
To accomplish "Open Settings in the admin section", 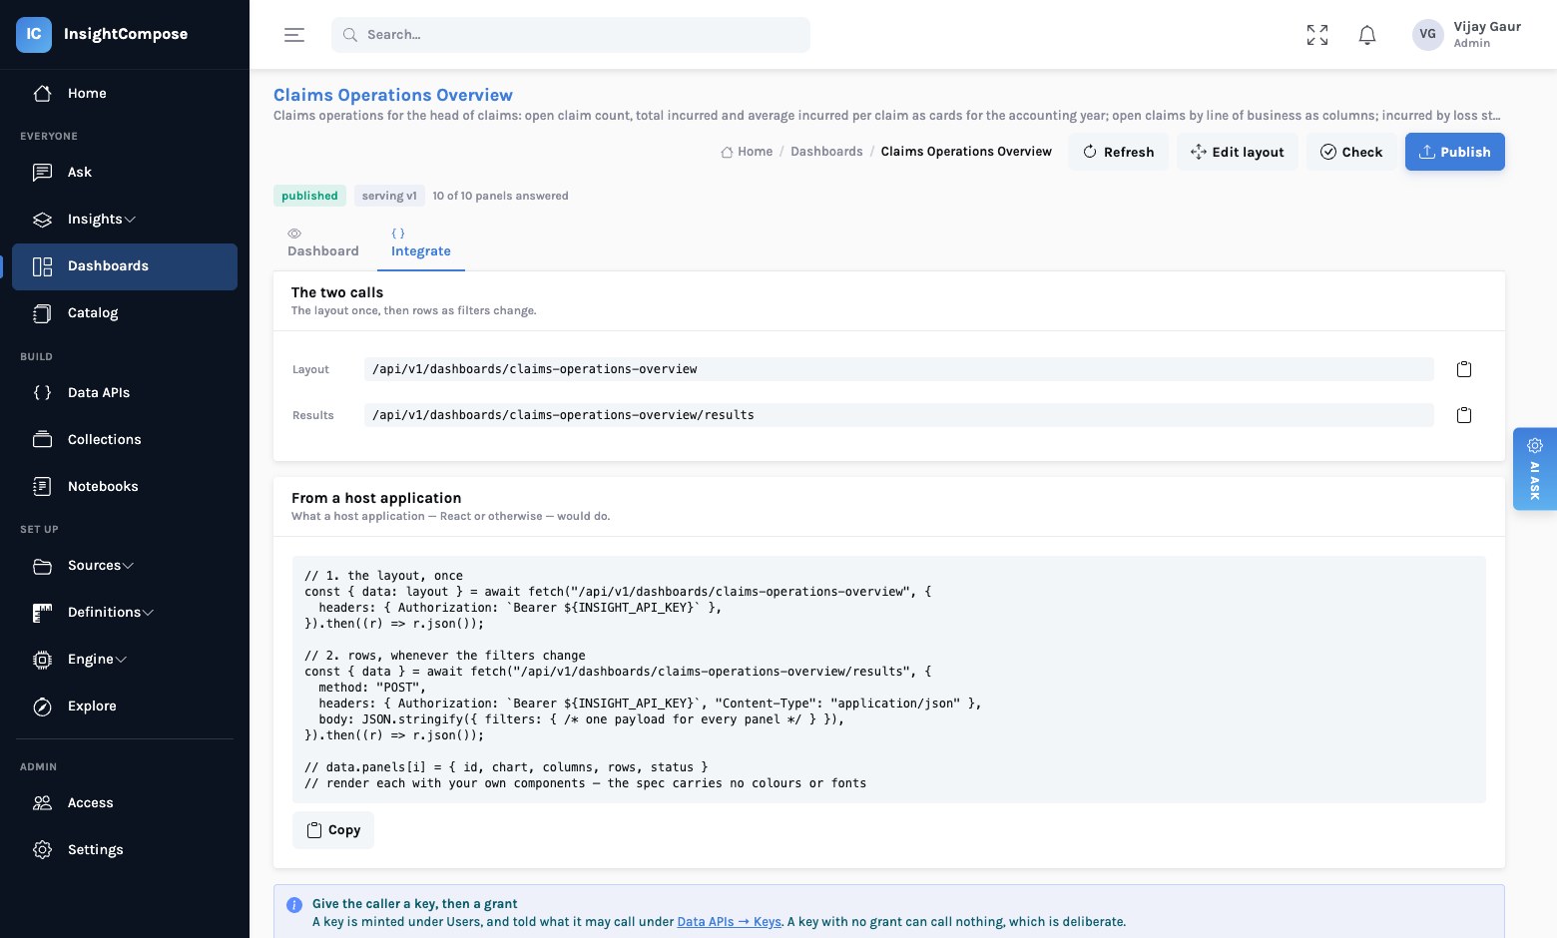I will click(125, 849).
